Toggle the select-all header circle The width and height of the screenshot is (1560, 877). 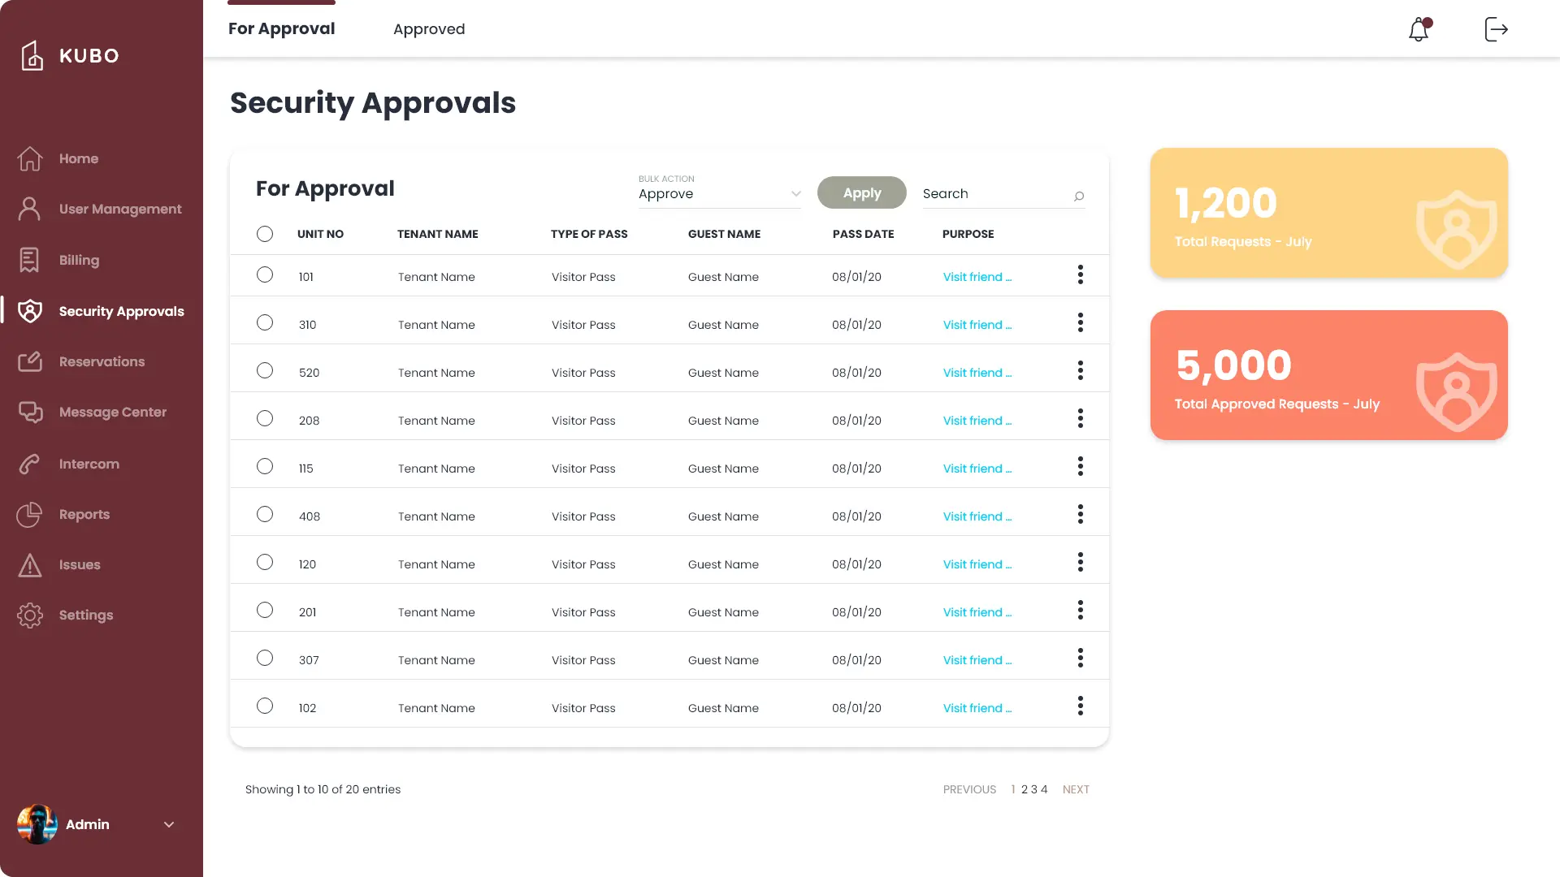(x=265, y=234)
